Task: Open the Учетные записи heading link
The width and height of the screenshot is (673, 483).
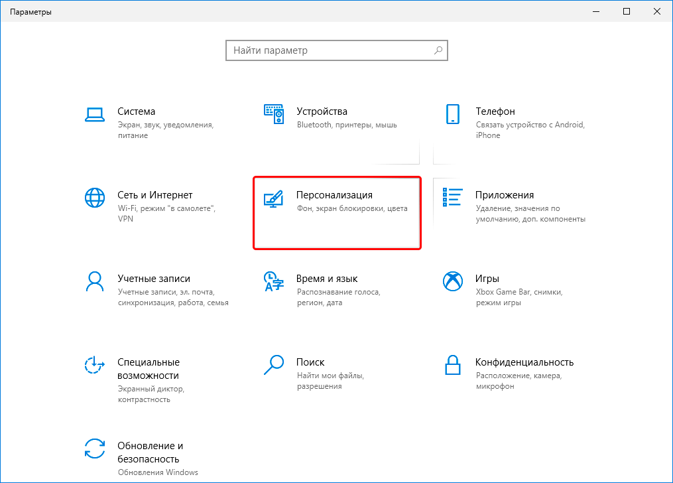Action: coord(154,279)
